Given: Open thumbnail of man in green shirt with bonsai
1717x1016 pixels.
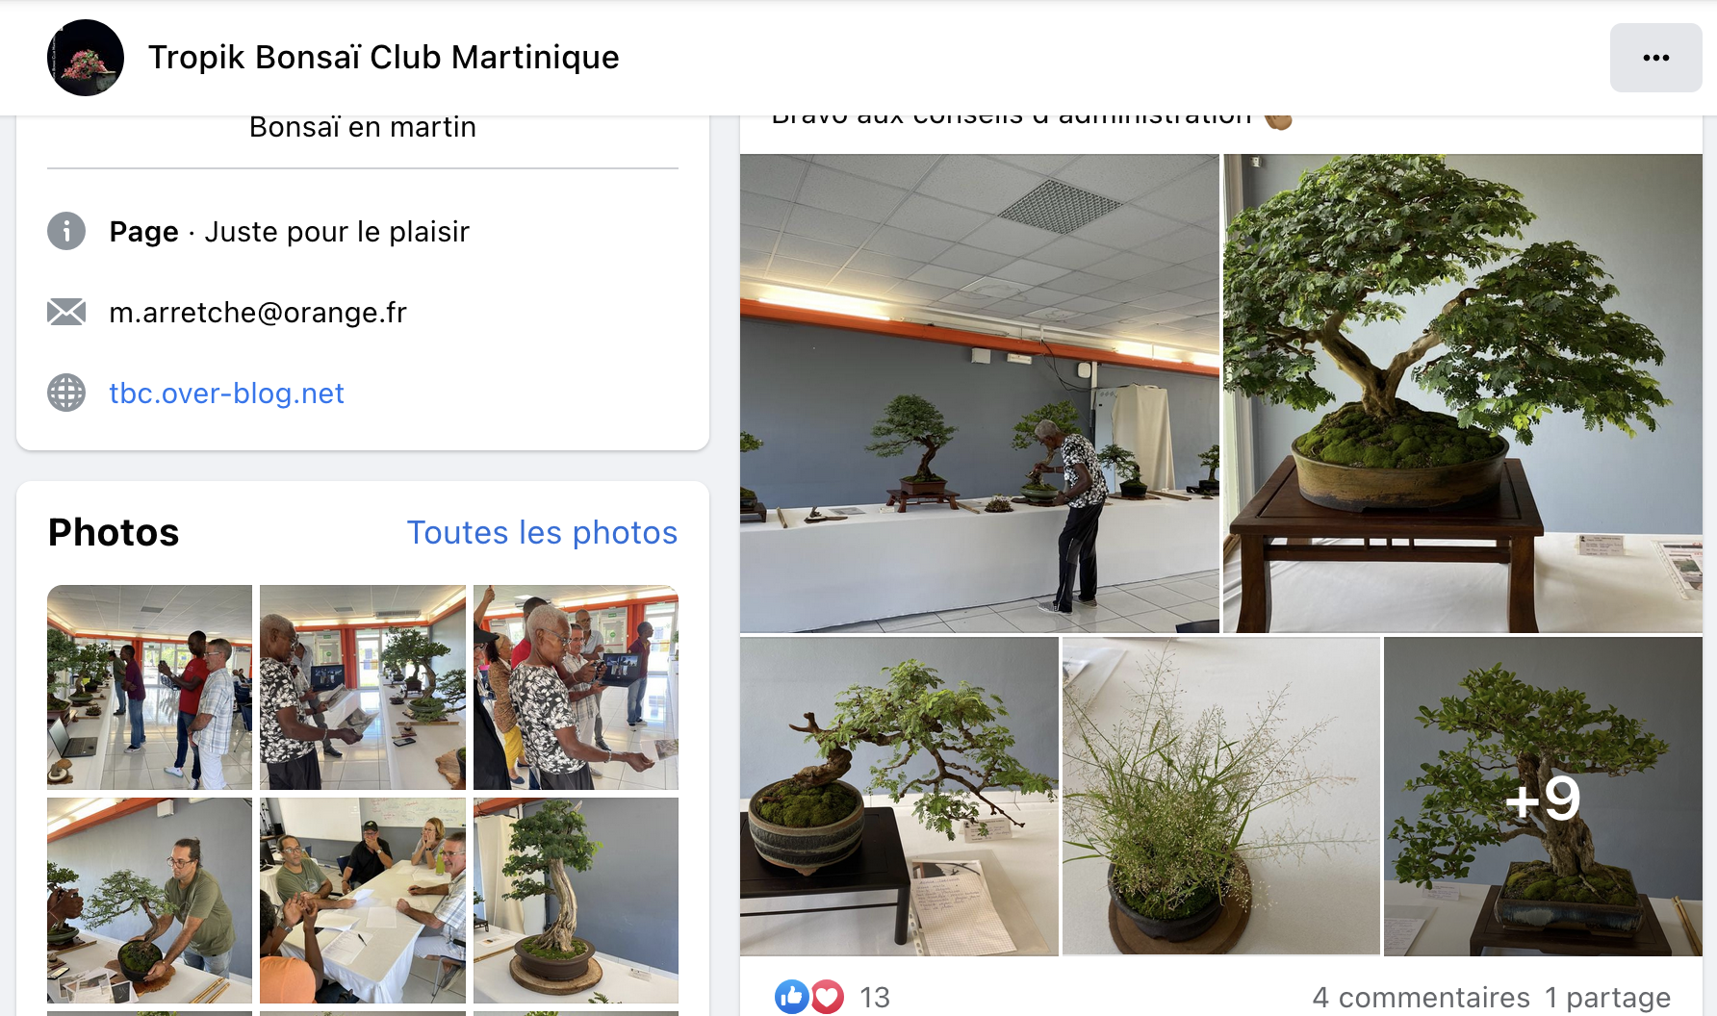Looking at the screenshot, I should coord(149,901).
